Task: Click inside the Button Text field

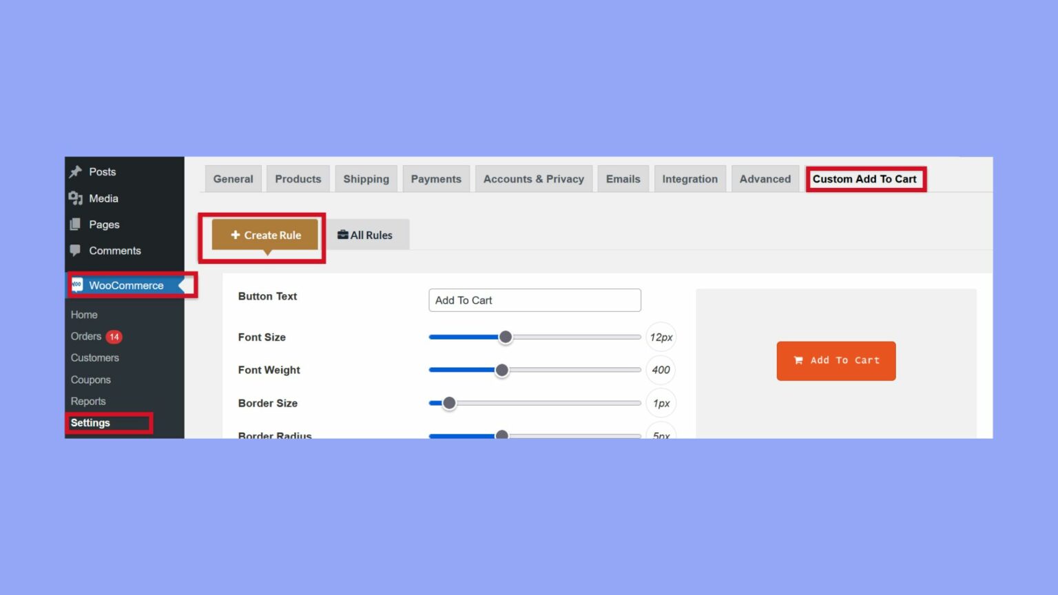Action: tap(535, 300)
